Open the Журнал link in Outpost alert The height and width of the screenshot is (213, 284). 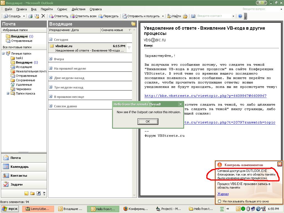coord(223,194)
